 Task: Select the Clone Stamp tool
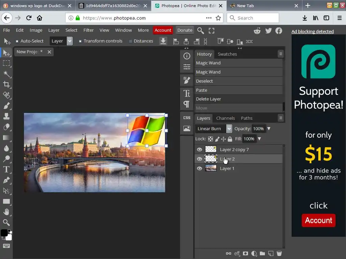[6, 116]
